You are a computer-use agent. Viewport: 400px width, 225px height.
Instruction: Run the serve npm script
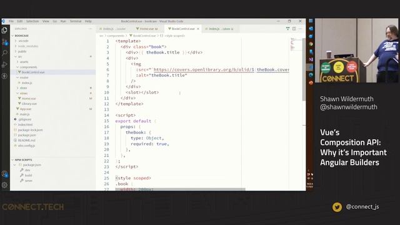[x=29, y=181]
